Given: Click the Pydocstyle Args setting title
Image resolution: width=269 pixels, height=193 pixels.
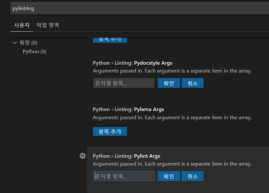Looking at the screenshot, I should click(x=133, y=63).
